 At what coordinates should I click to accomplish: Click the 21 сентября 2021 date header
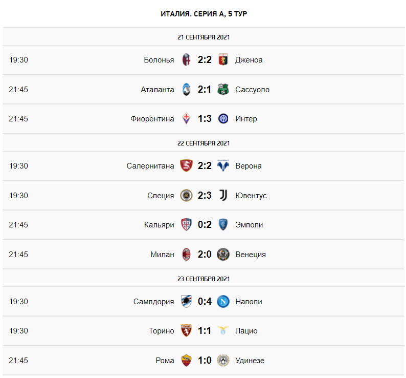(x=204, y=37)
